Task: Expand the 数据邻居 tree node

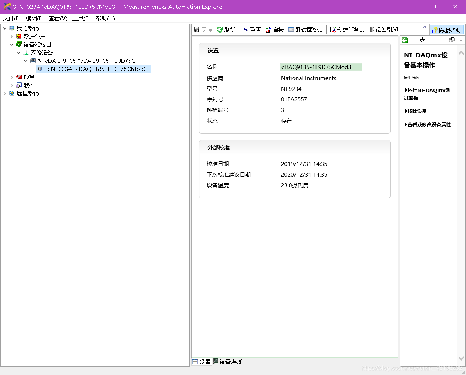Action: point(11,36)
